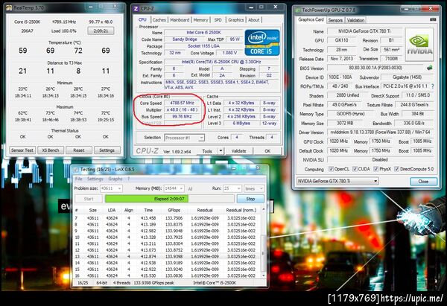
Task: Click the Multiplier value x 48.0 in CPU-Z
Action: [182, 109]
